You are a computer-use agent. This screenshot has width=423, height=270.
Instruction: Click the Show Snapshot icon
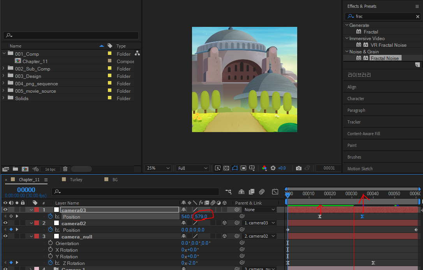tap(307, 168)
